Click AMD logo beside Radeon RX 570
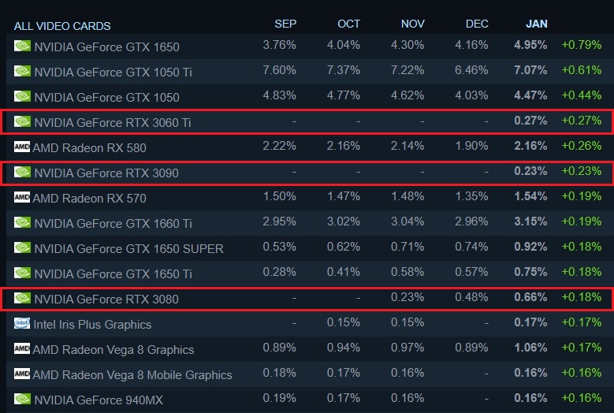 22,197
